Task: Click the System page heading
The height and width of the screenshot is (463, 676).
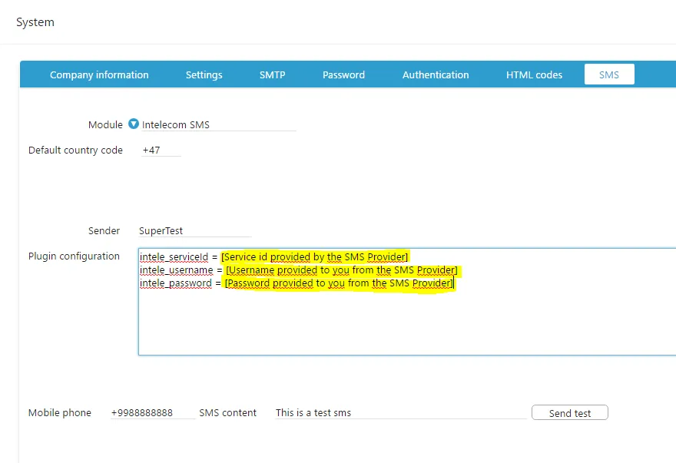Action: (35, 22)
